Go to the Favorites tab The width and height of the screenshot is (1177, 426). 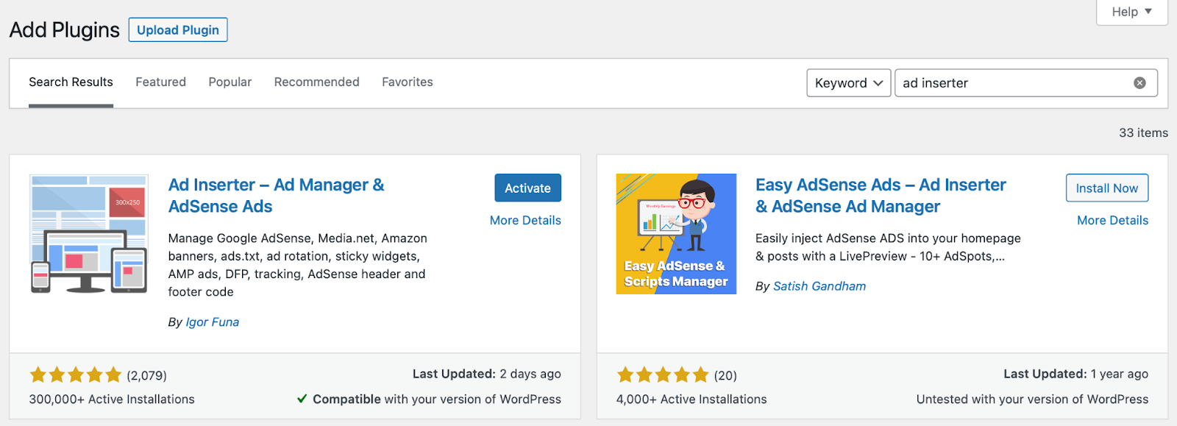(407, 82)
